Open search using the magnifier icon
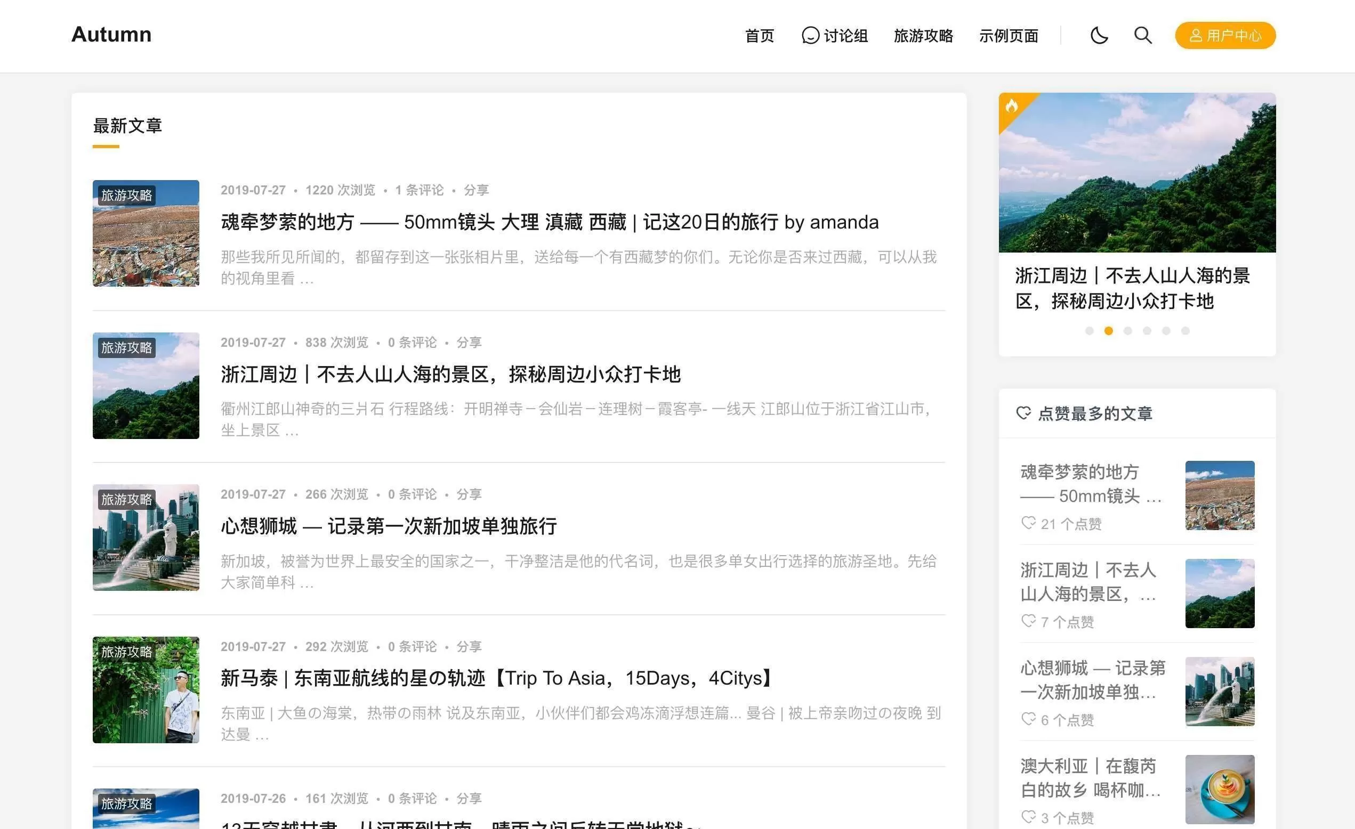 pyautogui.click(x=1142, y=35)
